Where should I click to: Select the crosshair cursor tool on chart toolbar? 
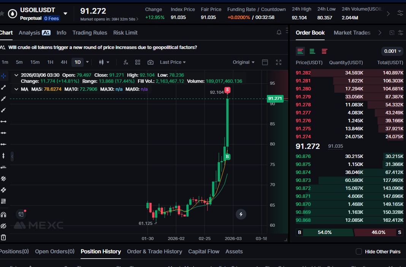point(4,76)
